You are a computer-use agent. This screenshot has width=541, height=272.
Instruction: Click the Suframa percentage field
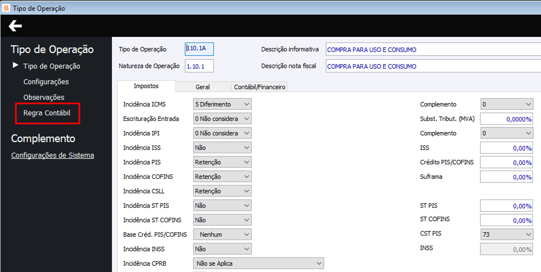coord(507,177)
